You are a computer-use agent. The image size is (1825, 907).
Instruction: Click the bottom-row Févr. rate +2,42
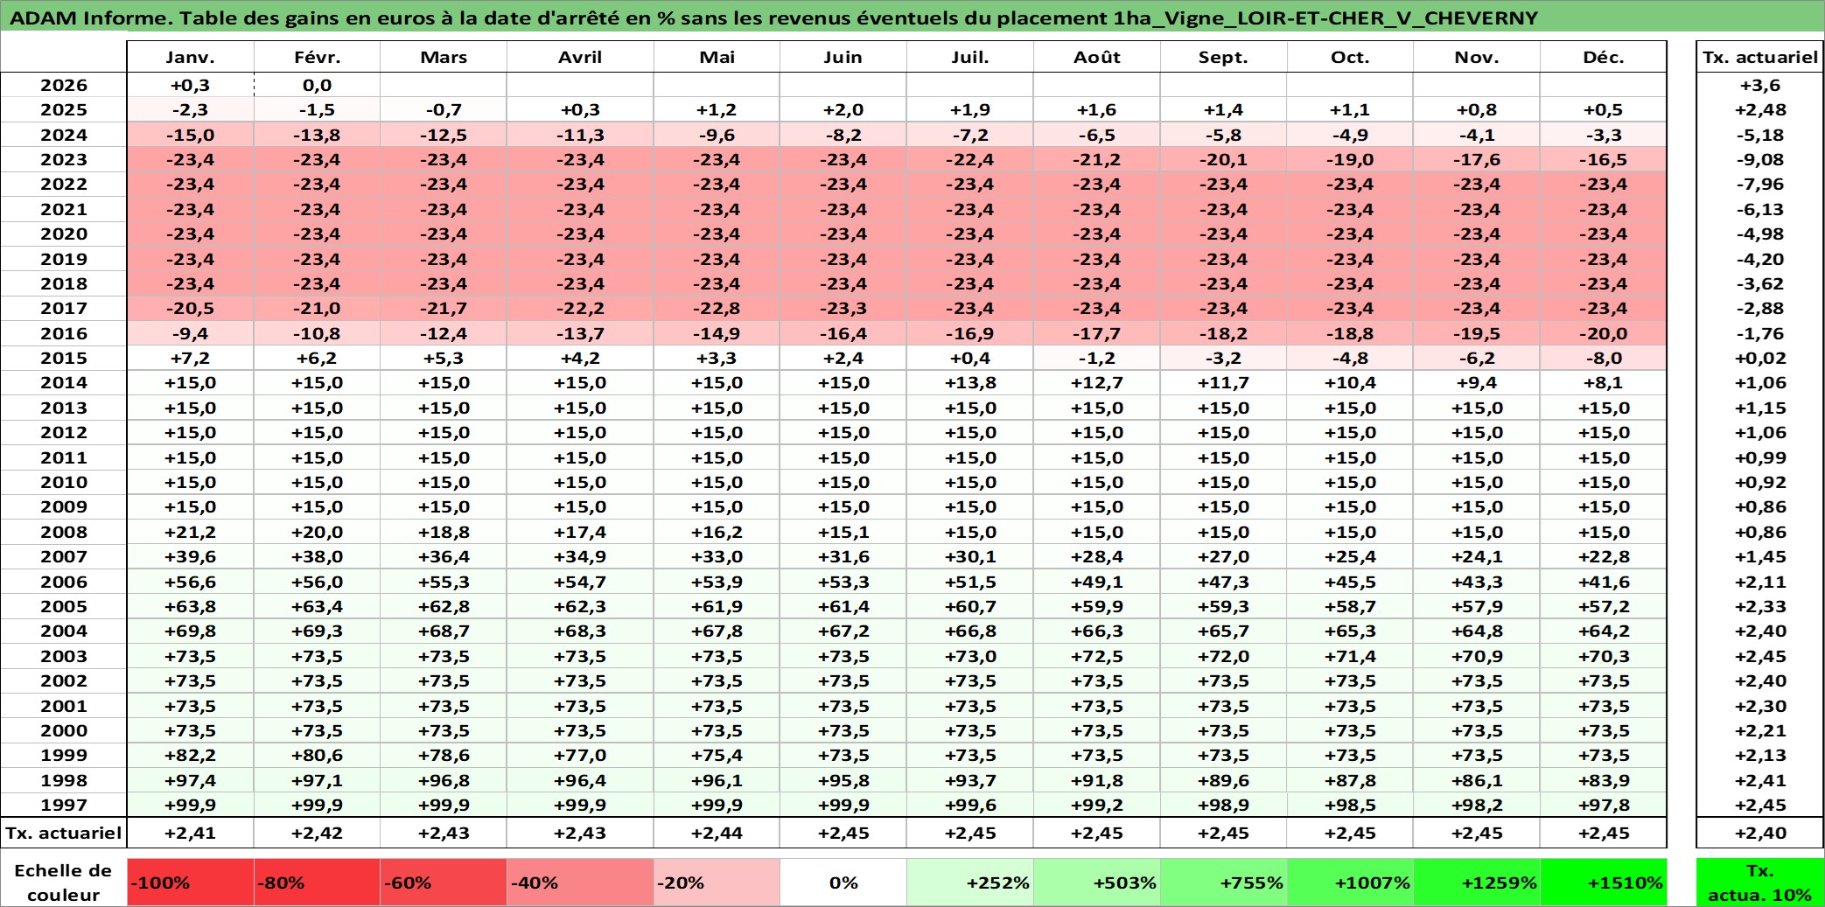(x=317, y=833)
